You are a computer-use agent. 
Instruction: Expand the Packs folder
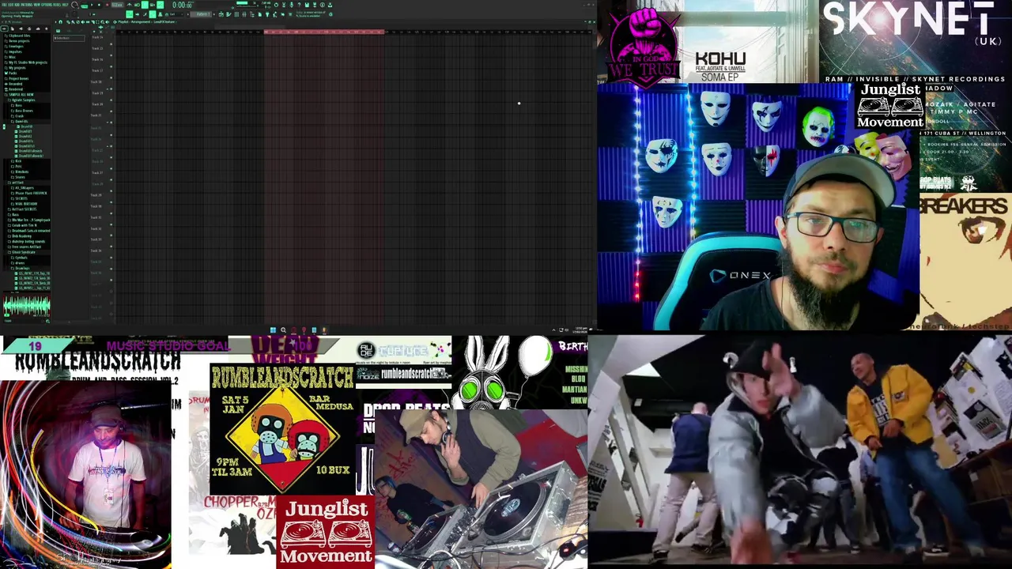[11, 73]
